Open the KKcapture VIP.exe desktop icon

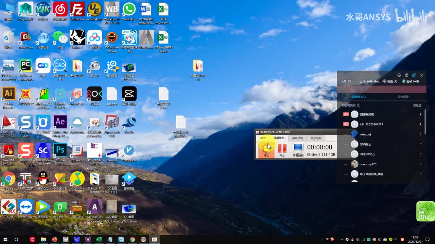point(112,42)
